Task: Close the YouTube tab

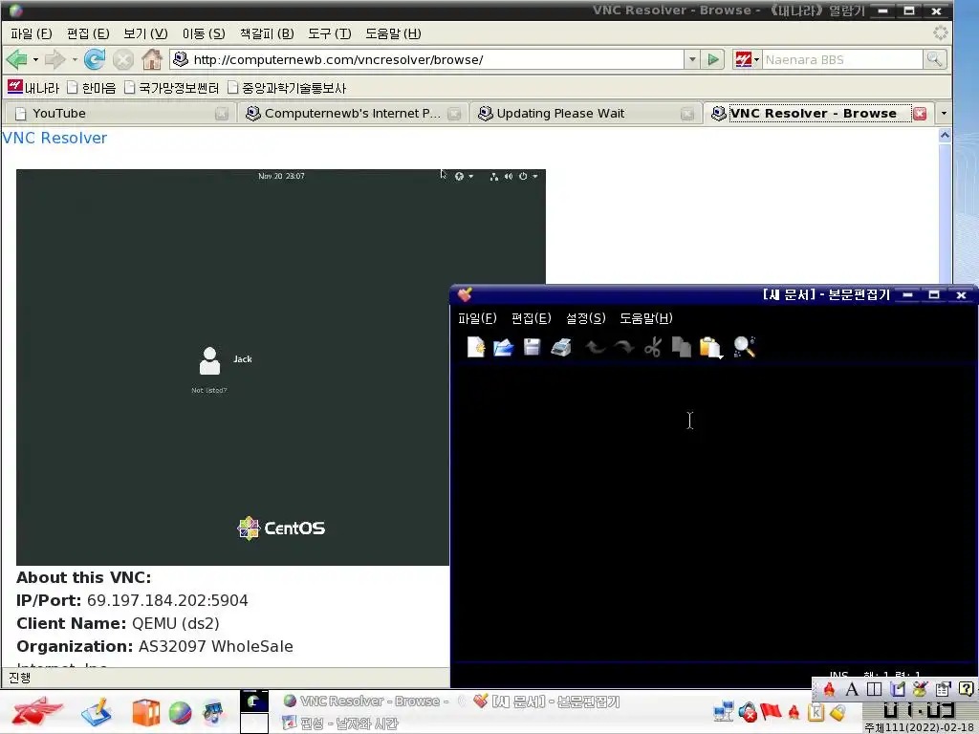Action: (x=222, y=114)
